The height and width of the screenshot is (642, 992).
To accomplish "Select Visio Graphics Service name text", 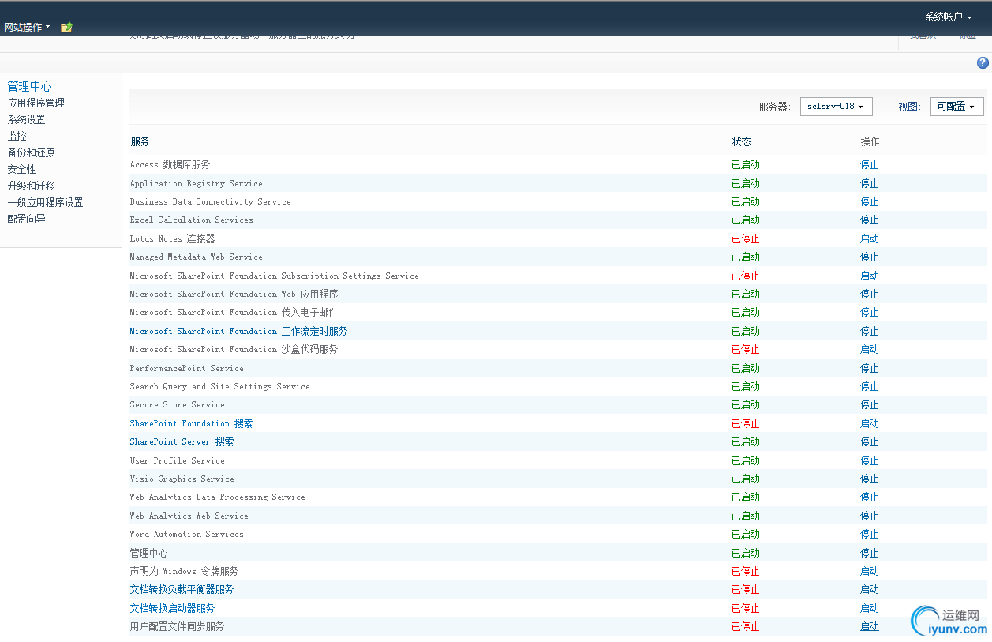I will (182, 479).
